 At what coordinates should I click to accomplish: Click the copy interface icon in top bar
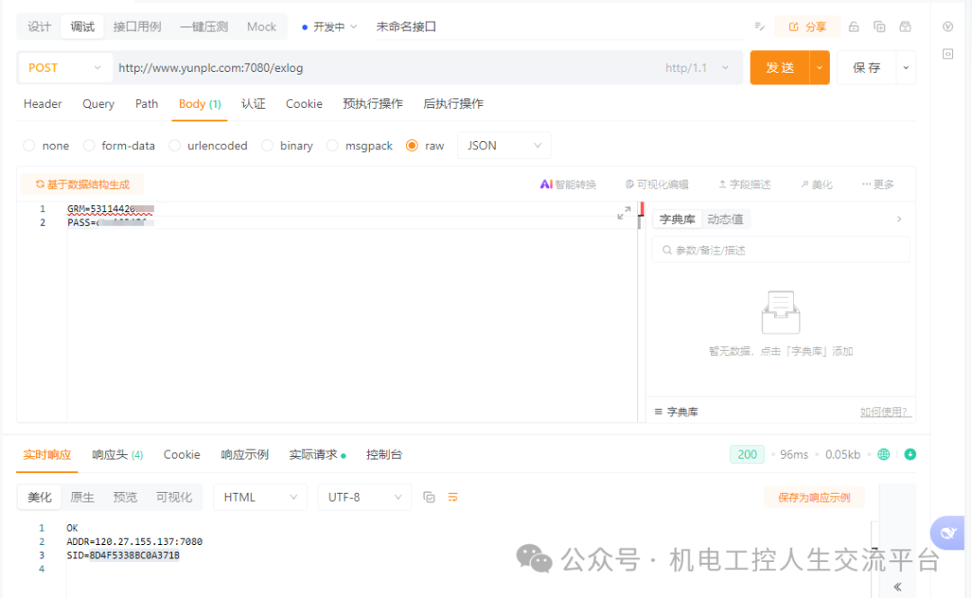(879, 27)
